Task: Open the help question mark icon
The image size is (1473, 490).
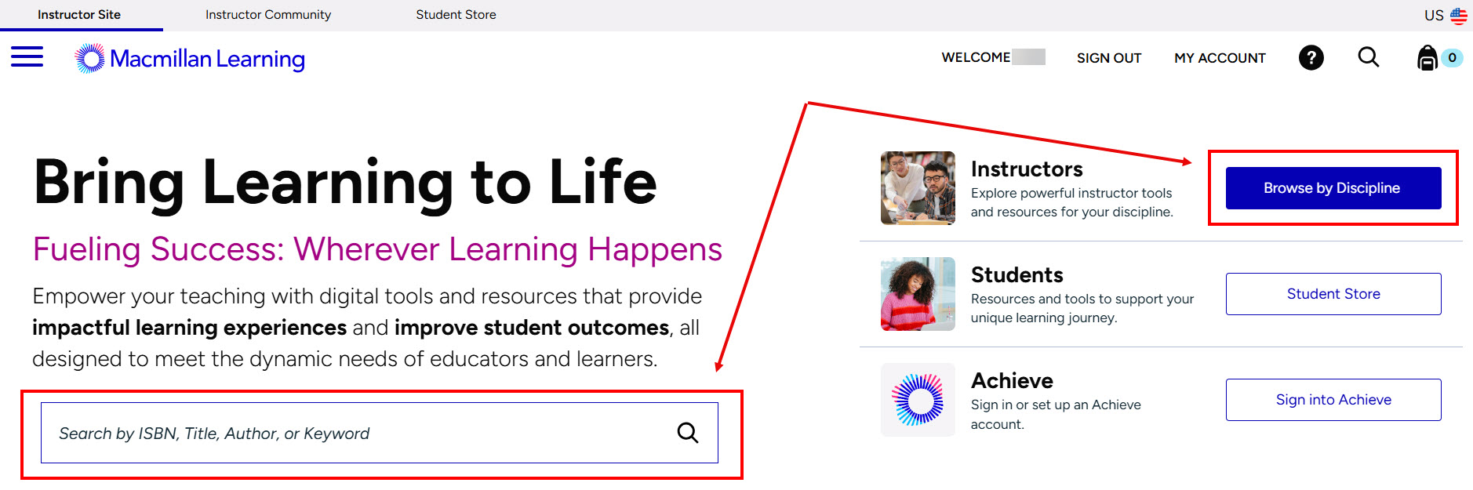Action: [1311, 57]
